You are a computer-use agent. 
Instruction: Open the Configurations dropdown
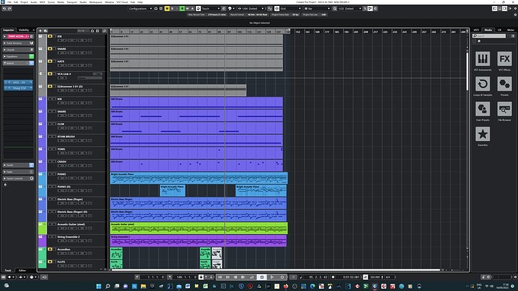[x=140, y=8]
